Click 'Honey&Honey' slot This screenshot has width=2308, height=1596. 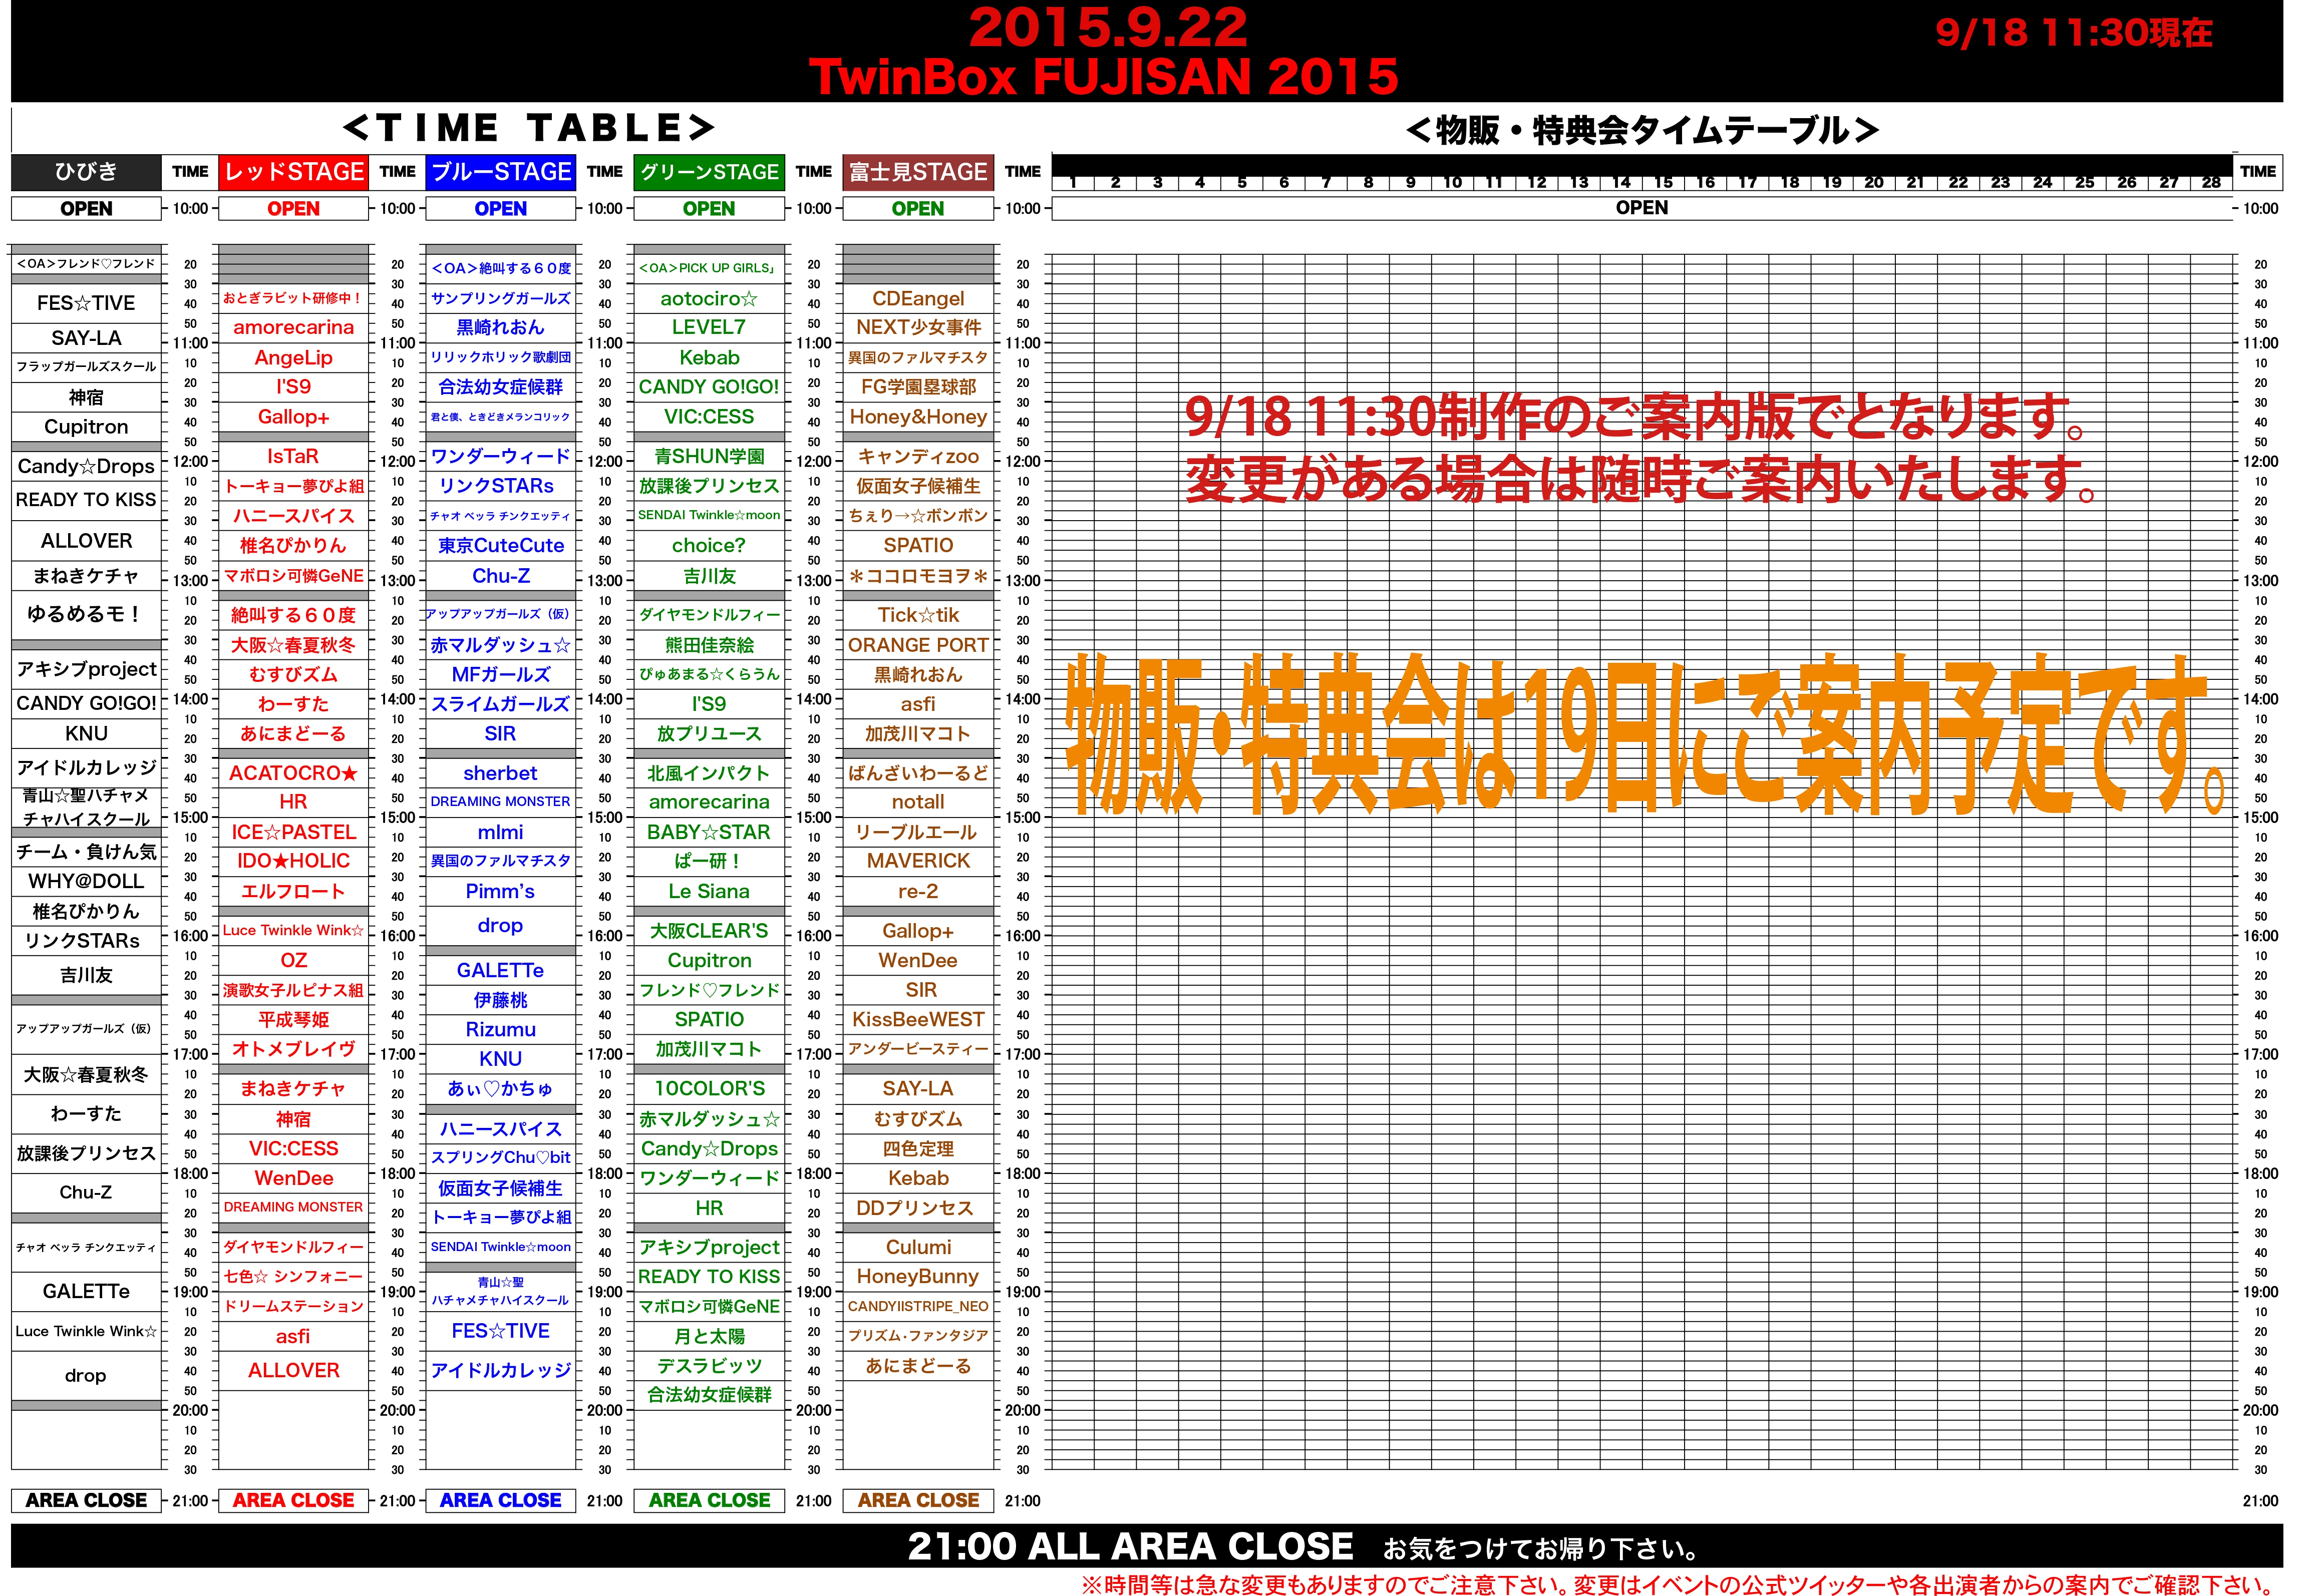(x=918, y=417)
